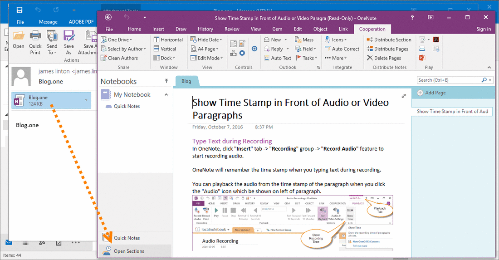Click Open Sections in notebook pane

click(x=129, y=251)
